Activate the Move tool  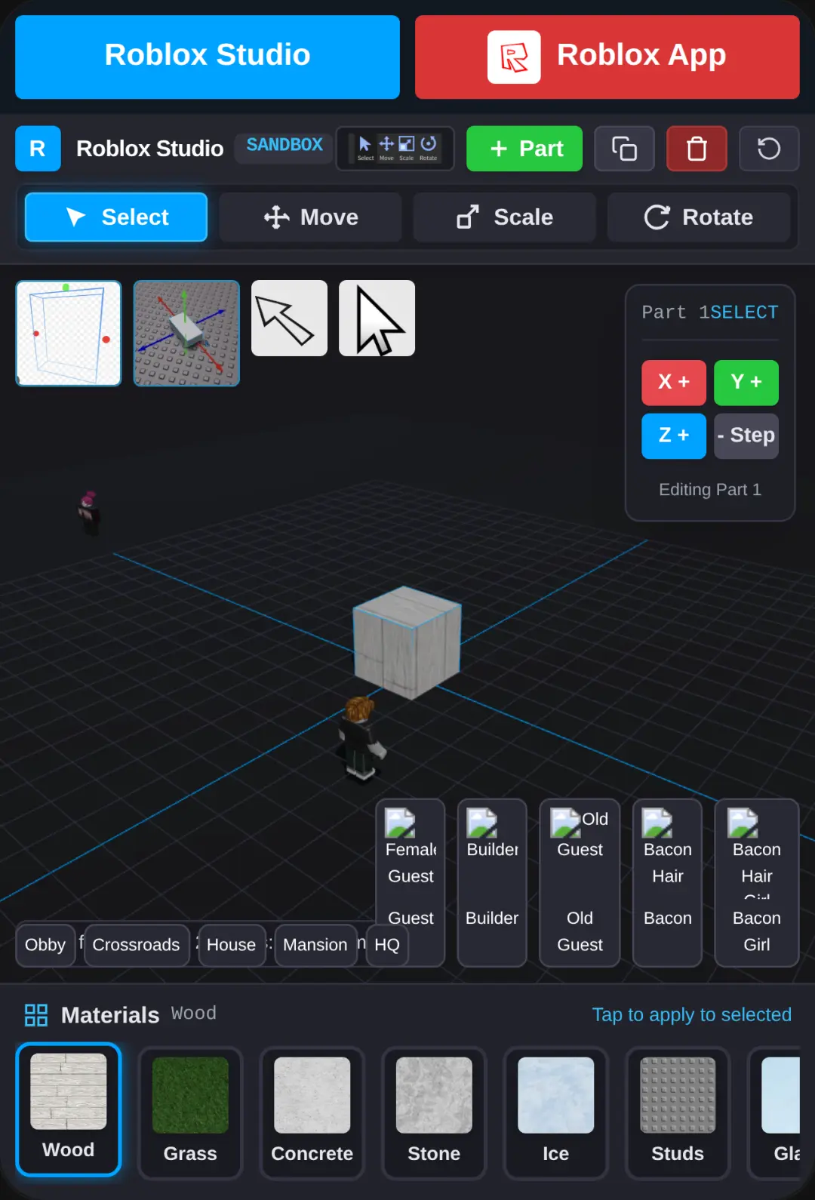(310, 217)
